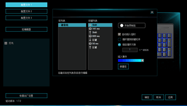
Task: Click the 新建宏 button
Action: click(x=123, y=67)
